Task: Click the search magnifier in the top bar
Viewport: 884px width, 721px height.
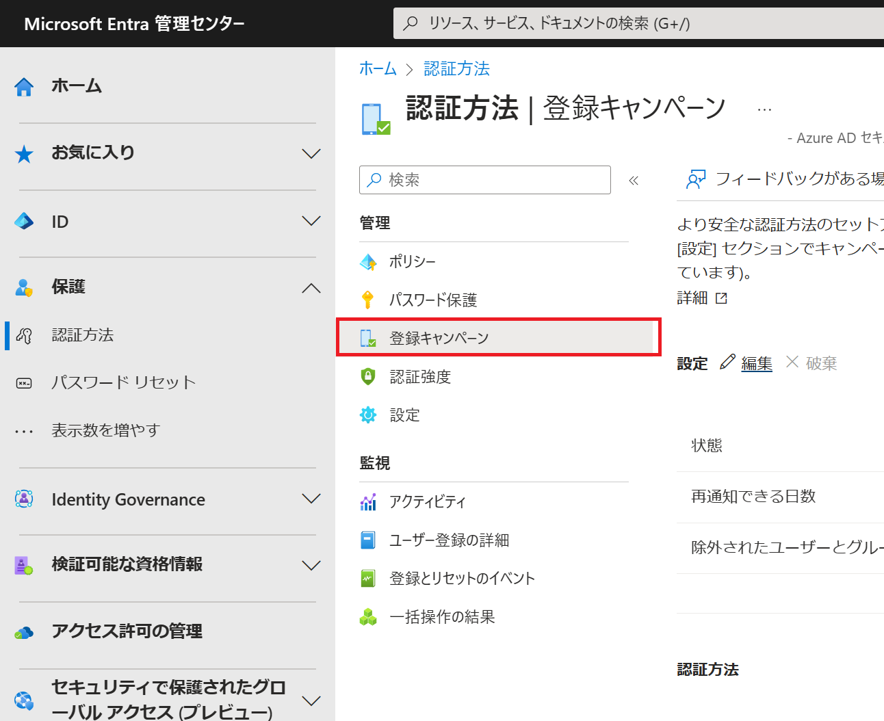Action: click(x=411, y=23)
